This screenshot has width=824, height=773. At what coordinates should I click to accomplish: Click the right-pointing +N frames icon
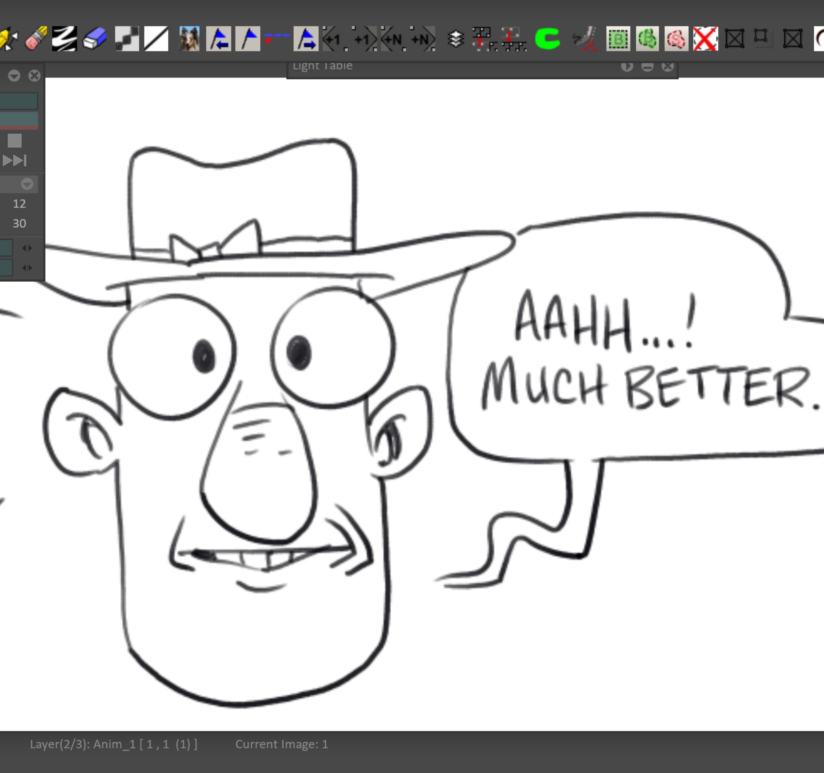click(423, 39)
